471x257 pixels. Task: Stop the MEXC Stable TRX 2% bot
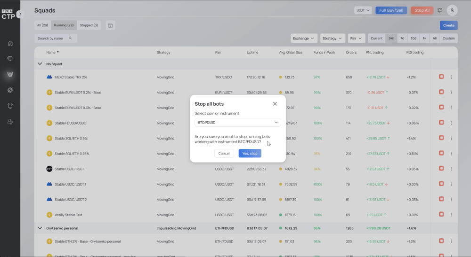pyautogui.click(x=441, y=77)
